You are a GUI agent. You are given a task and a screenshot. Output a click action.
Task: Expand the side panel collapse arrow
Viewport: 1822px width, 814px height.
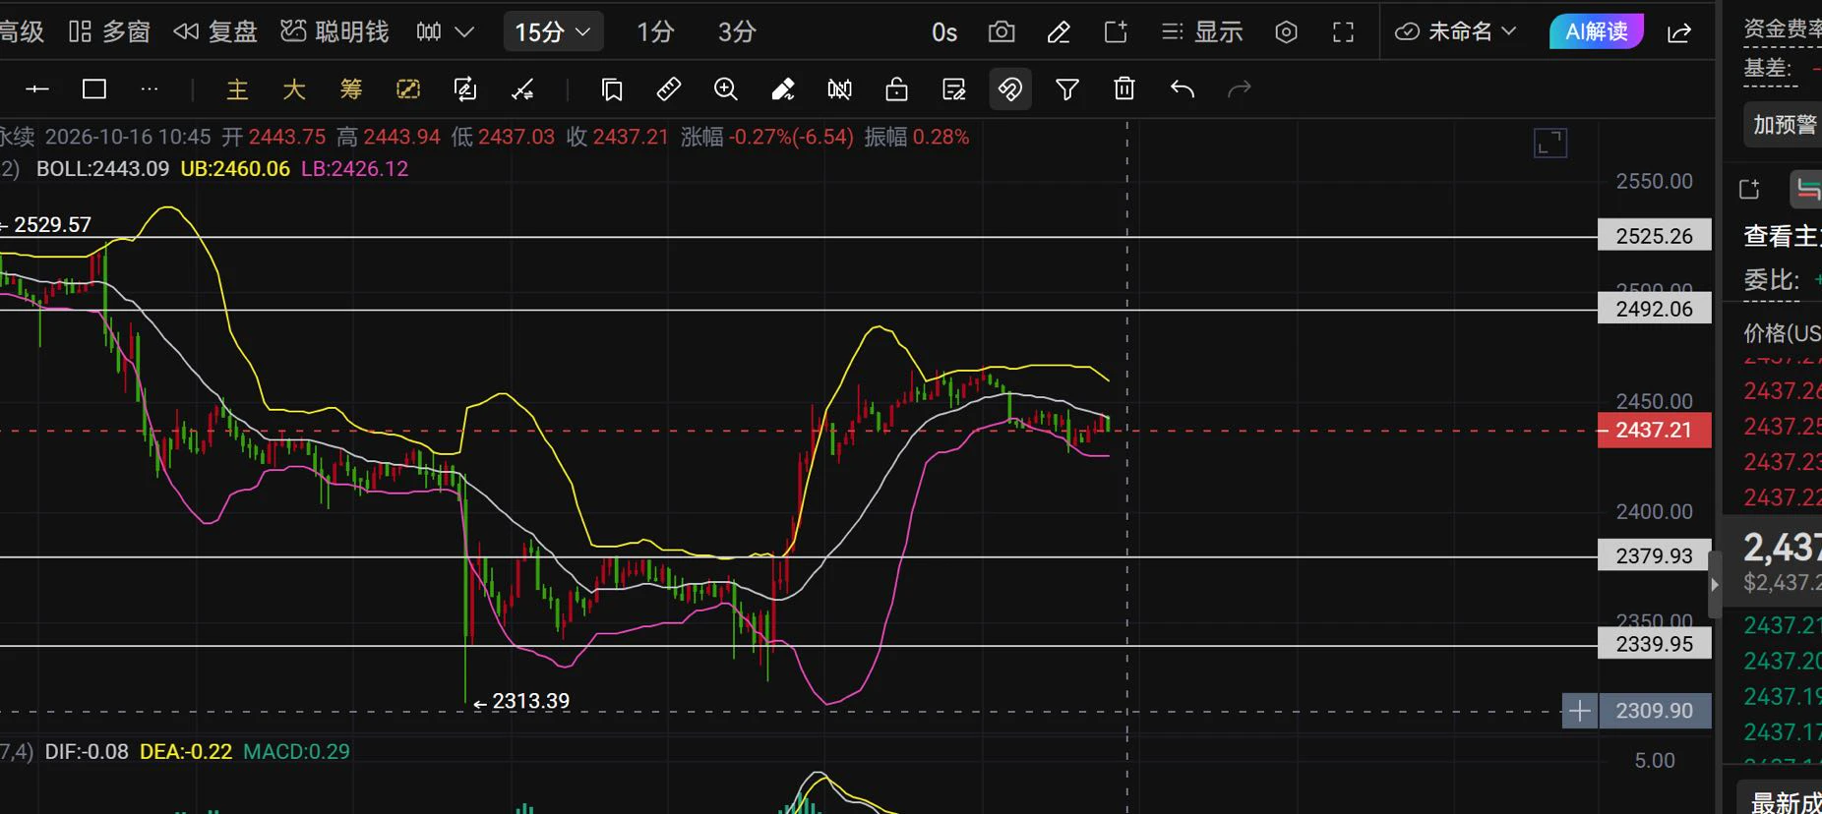(1715, 584)
